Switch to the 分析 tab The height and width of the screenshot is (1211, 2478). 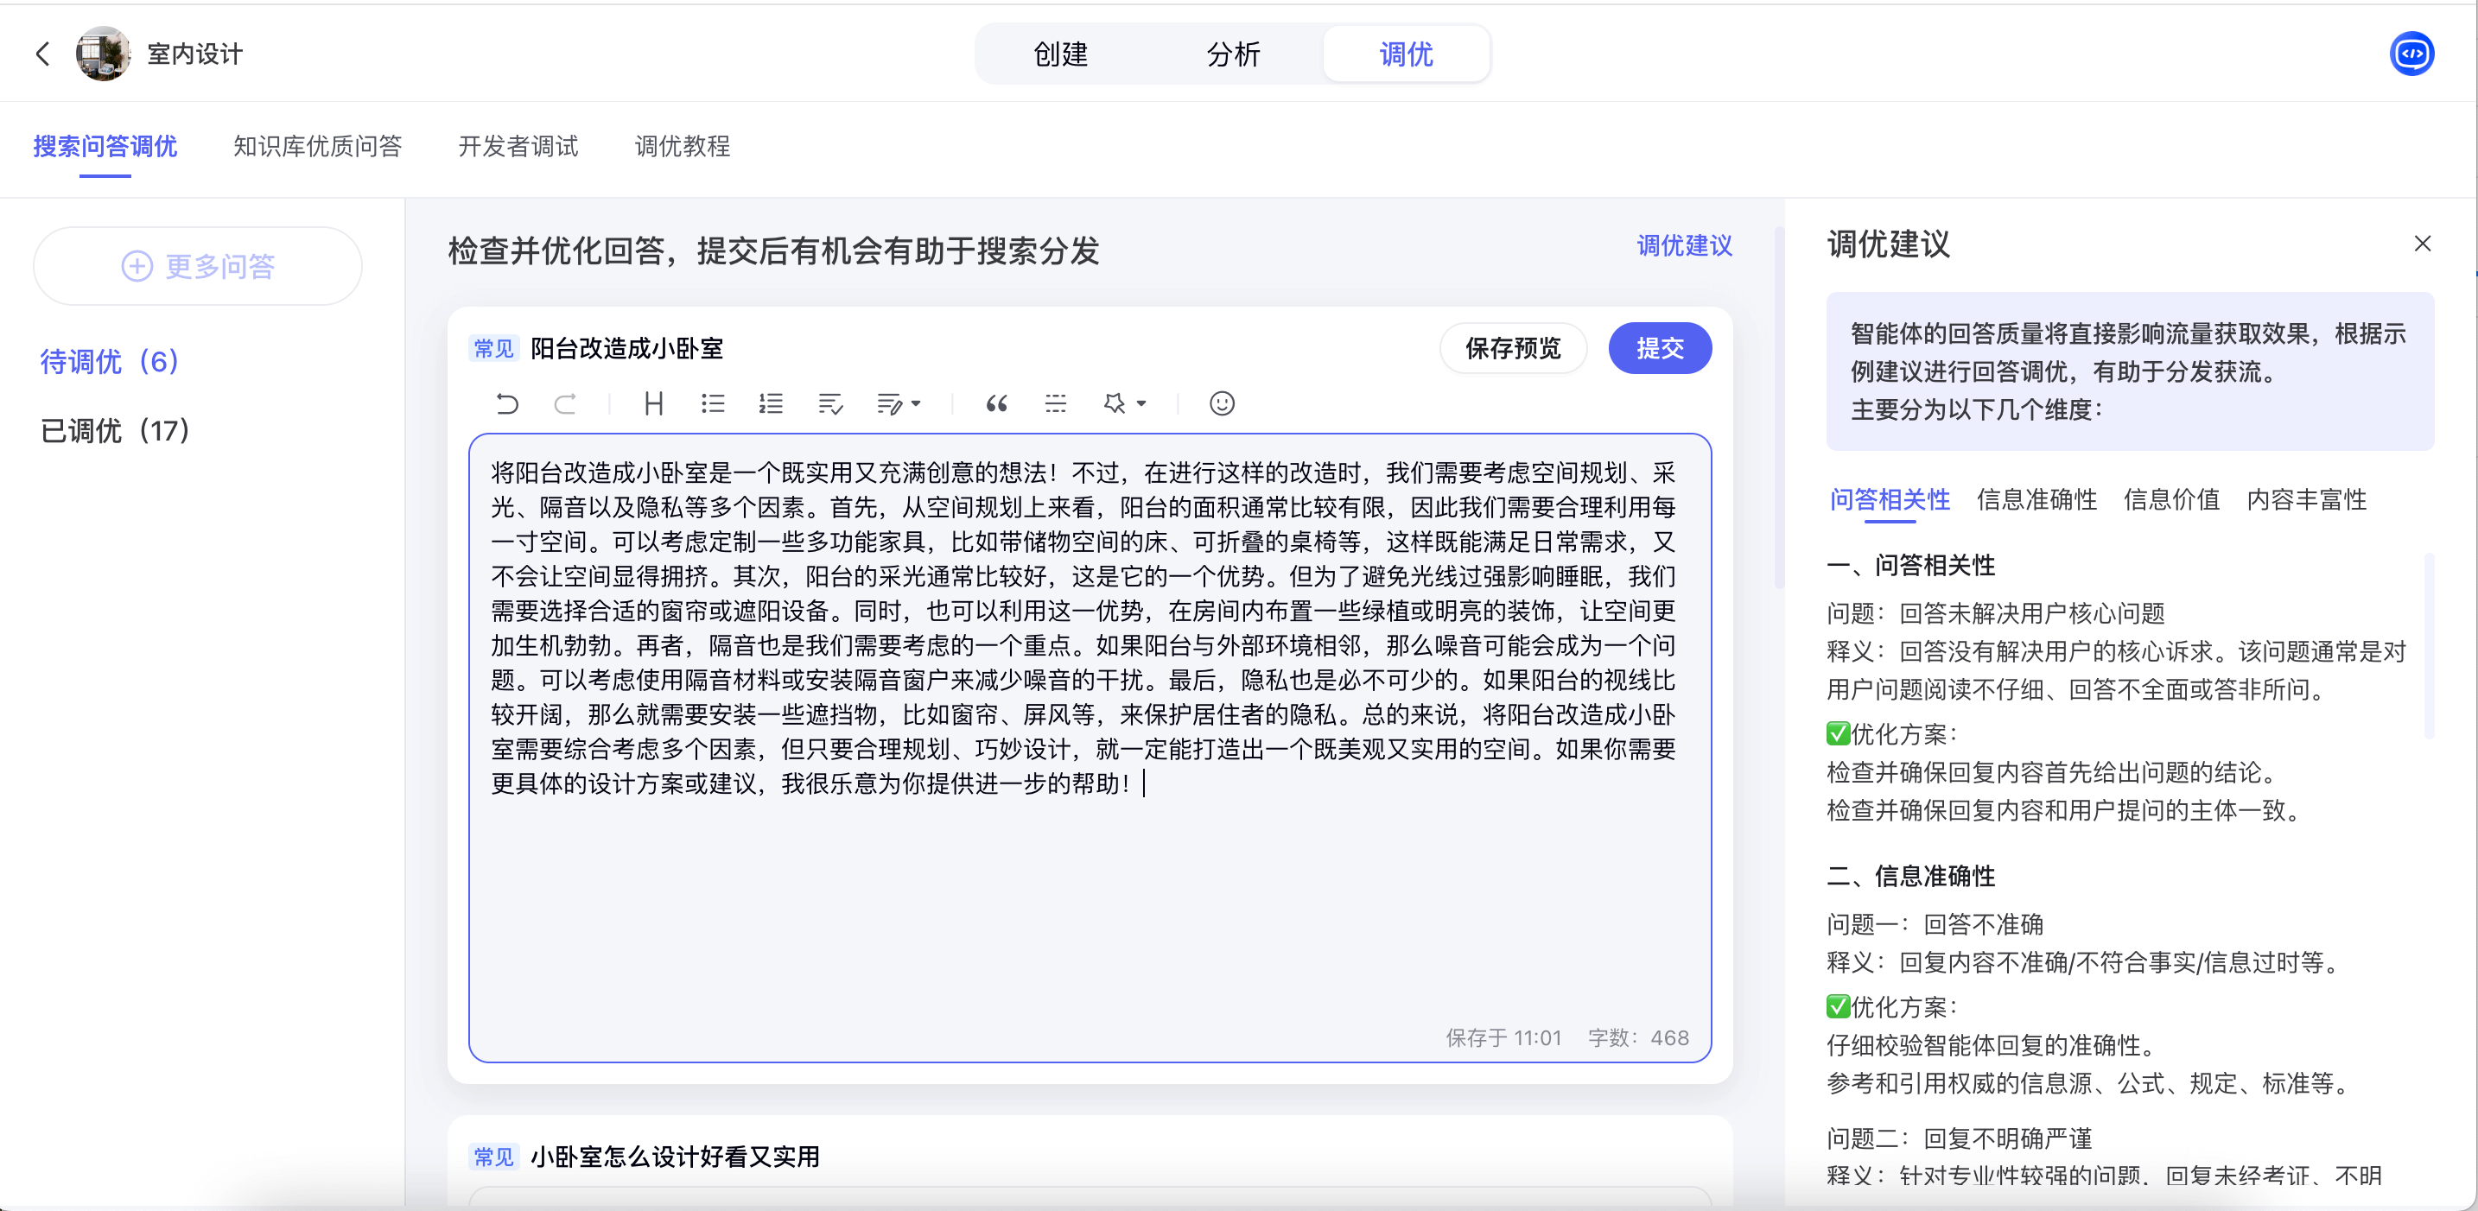1232,54
